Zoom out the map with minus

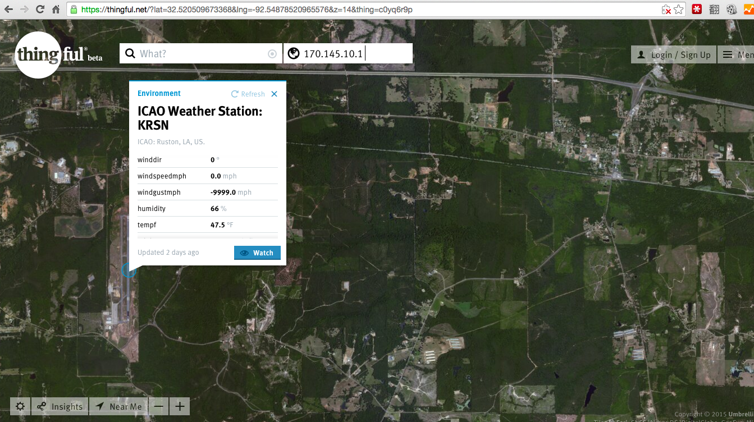[x=159, y=406]
